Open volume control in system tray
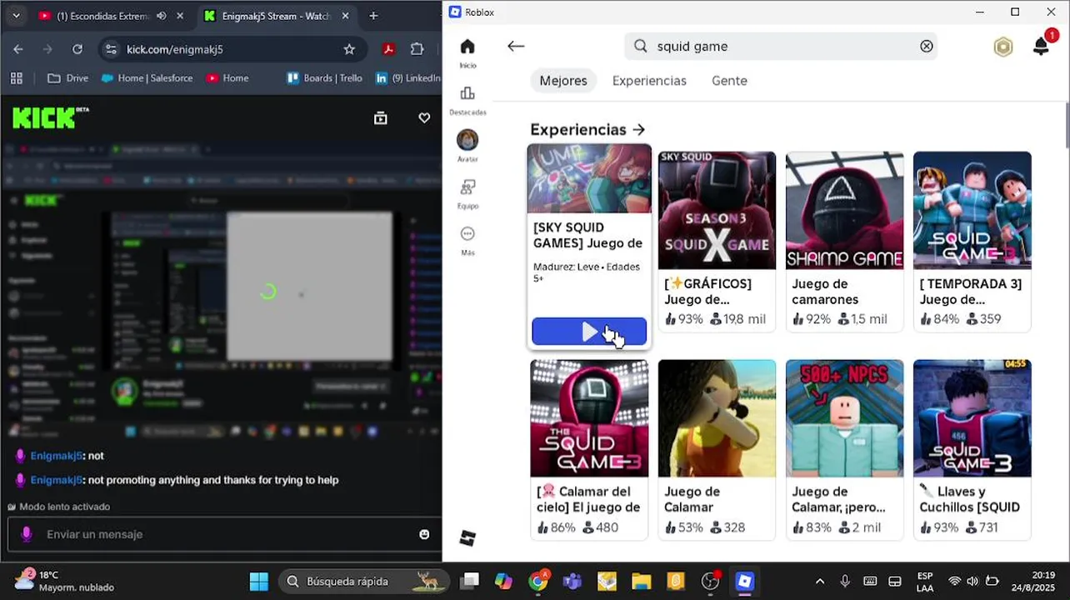1070x600 pixels. click(972, 581)
